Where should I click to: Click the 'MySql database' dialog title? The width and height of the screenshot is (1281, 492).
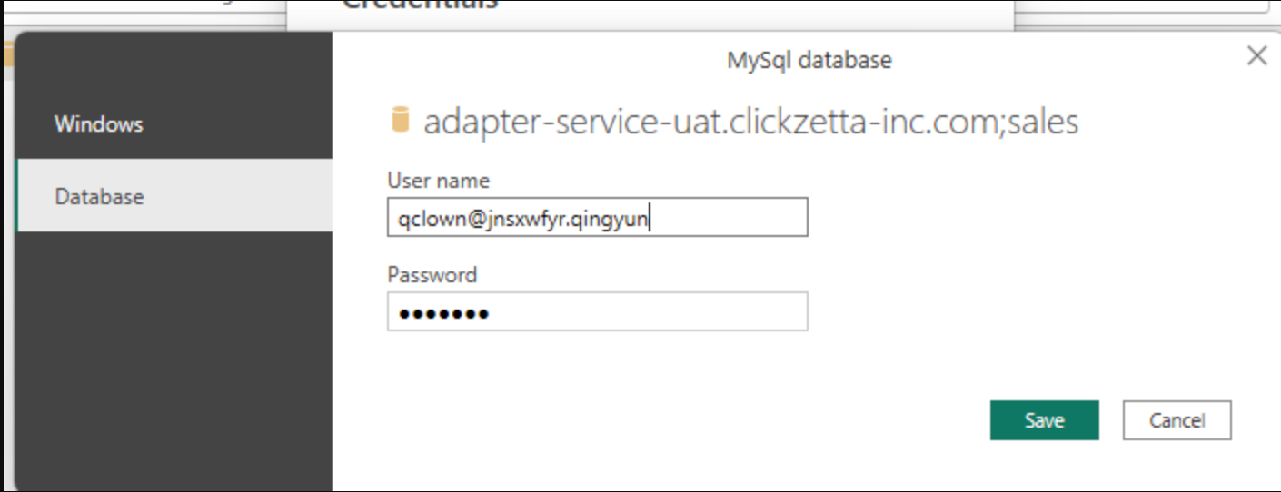coord(809,61)
